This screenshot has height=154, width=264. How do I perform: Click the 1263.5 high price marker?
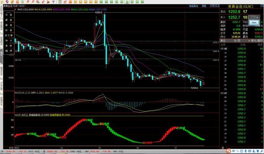click(99, 12)
